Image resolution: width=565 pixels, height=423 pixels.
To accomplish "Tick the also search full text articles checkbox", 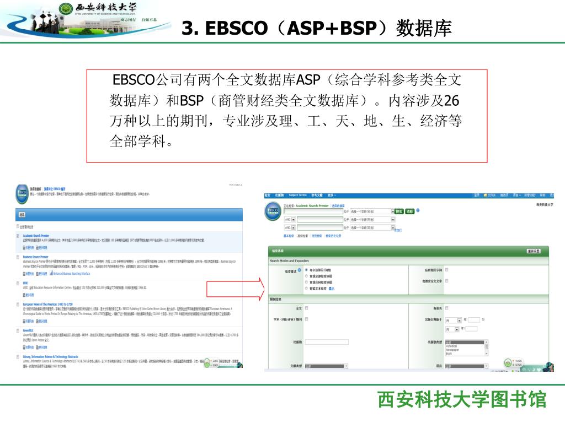I will point(447,281).
